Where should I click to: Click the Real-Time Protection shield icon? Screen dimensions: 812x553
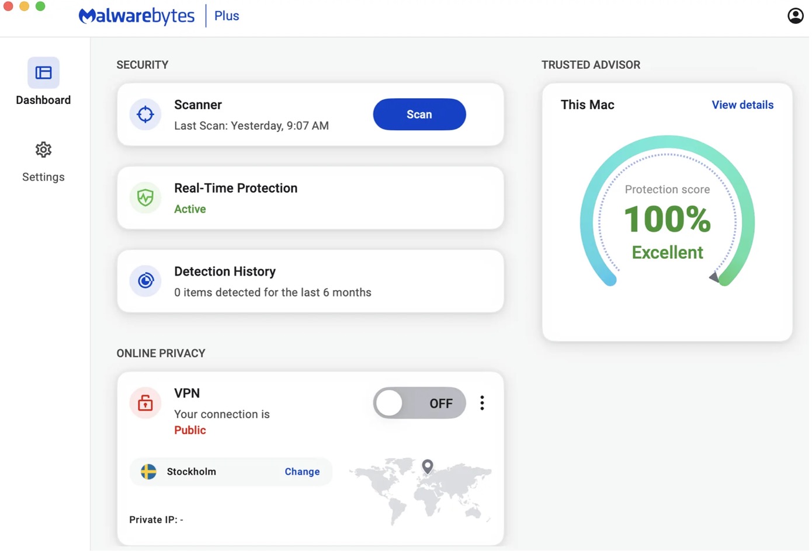tap(145, 198)
